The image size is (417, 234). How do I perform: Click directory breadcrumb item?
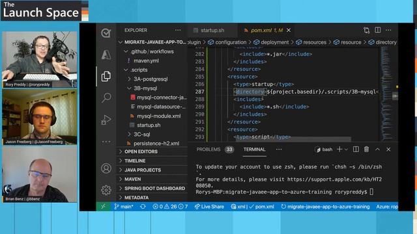click(382, 42)
